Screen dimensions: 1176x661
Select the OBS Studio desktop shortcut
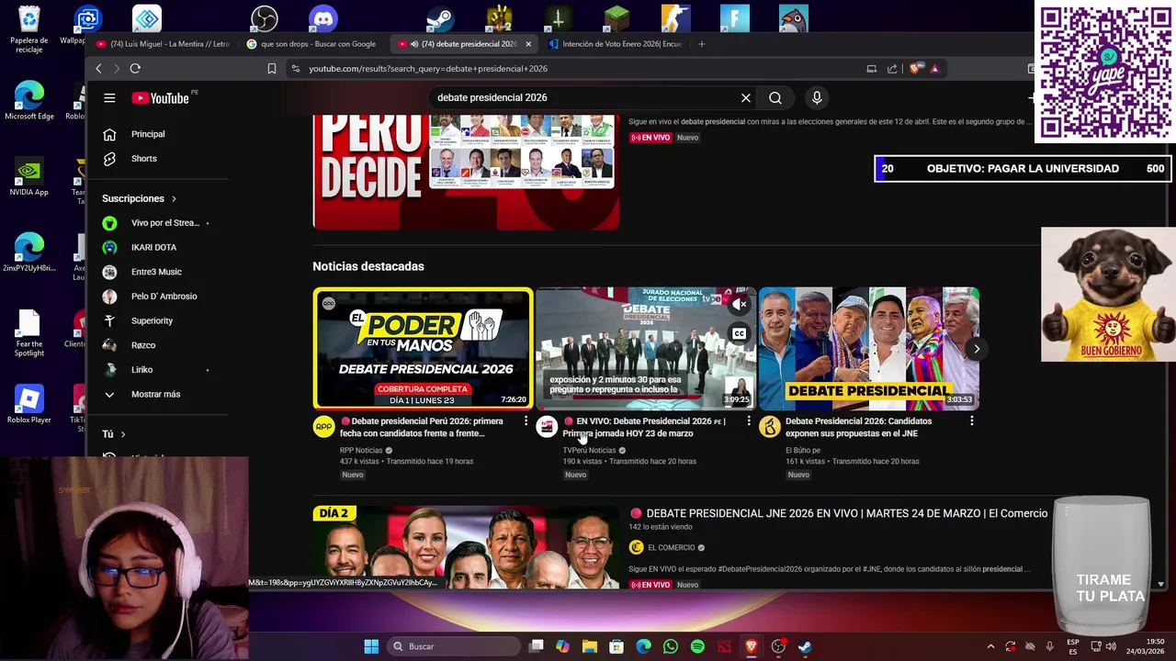pos(265,18)
